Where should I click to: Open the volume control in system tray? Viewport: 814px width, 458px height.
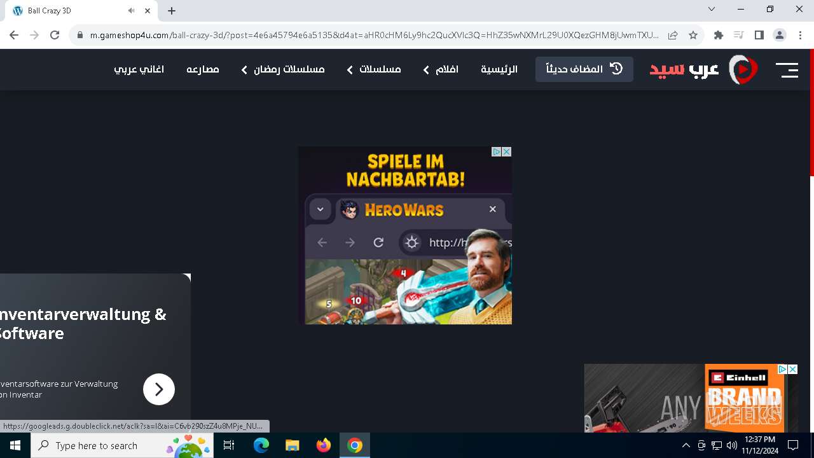pos(732,445)
